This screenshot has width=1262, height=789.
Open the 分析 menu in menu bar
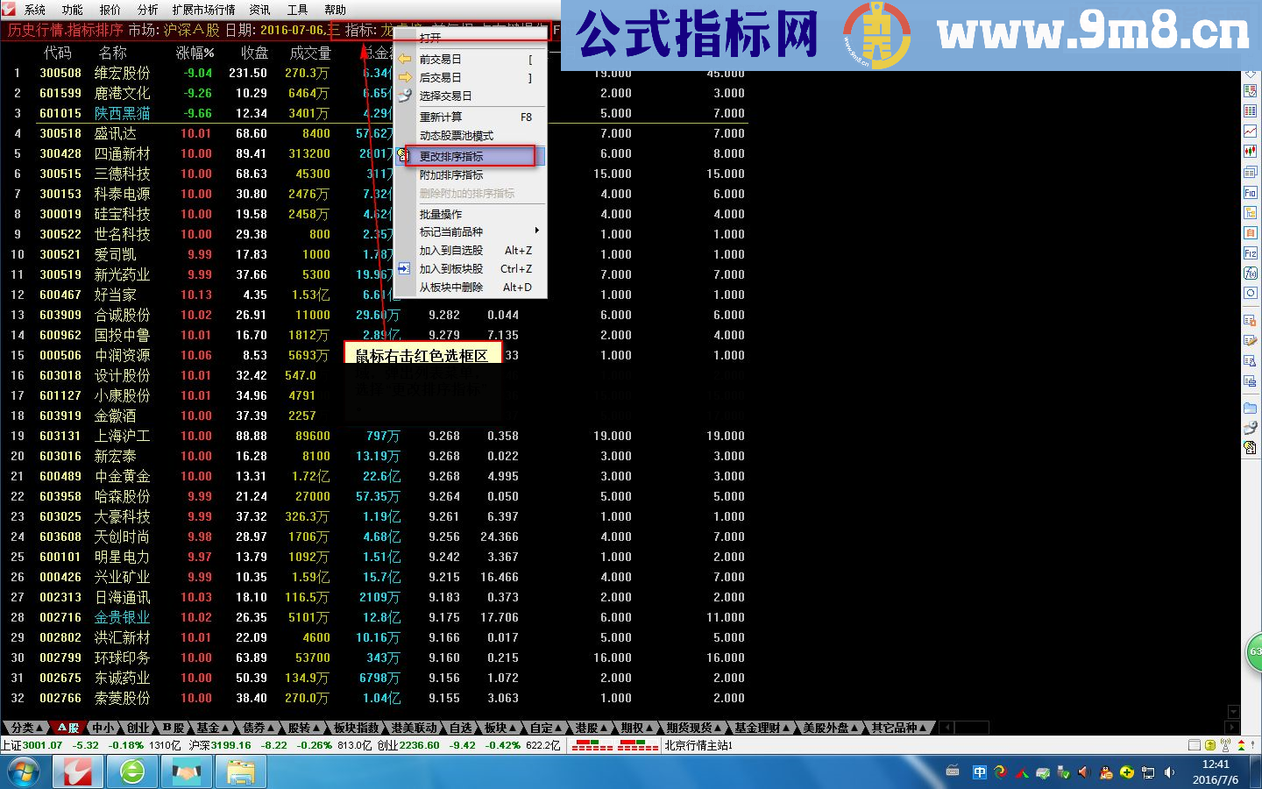pos(147,10)
